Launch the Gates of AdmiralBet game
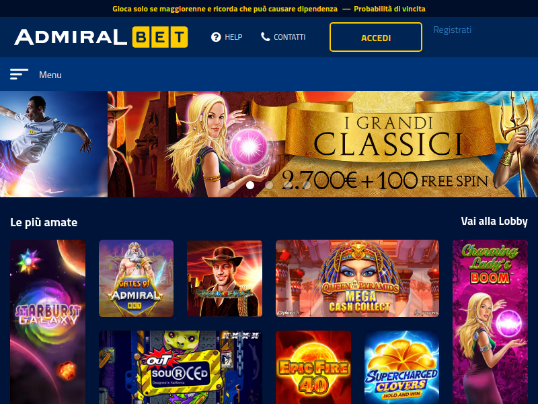The width and height of the screenshot is (538, 404). (x=137, y=278)
